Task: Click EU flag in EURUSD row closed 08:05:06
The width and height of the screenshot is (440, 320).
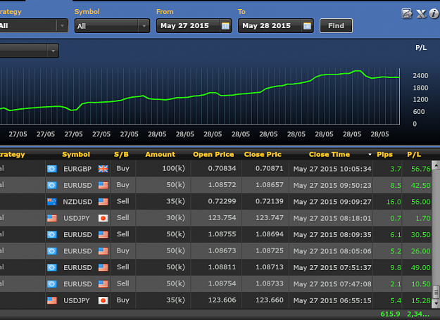Action: coord(52,251)
